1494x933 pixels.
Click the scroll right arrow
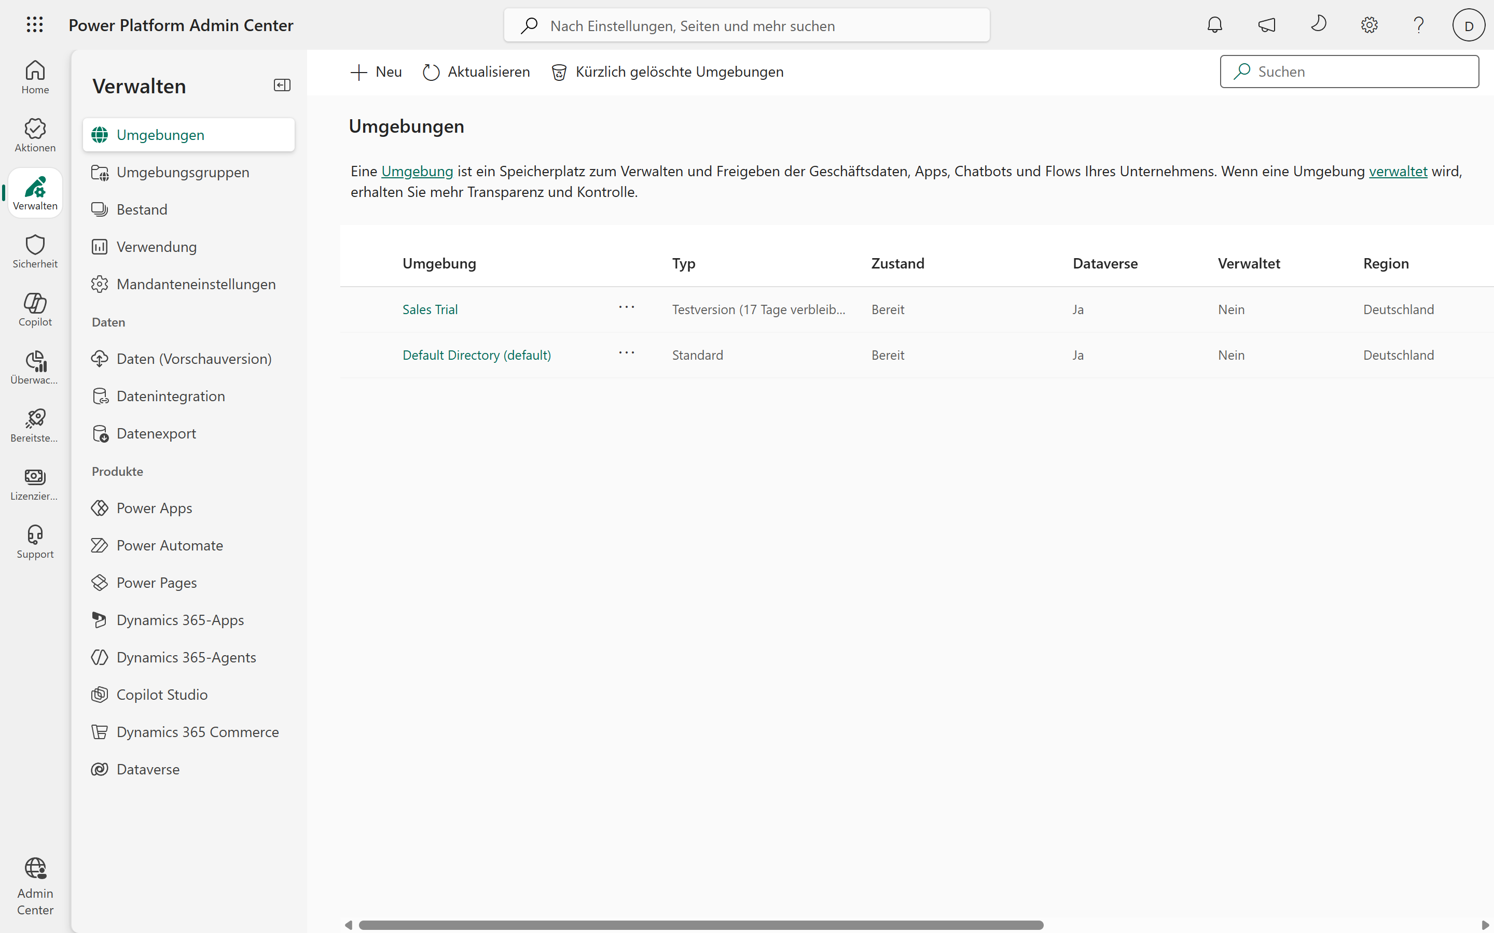pos(1485,924)
